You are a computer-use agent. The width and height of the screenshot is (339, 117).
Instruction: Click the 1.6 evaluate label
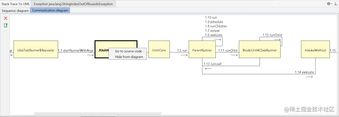pos(214,35)
